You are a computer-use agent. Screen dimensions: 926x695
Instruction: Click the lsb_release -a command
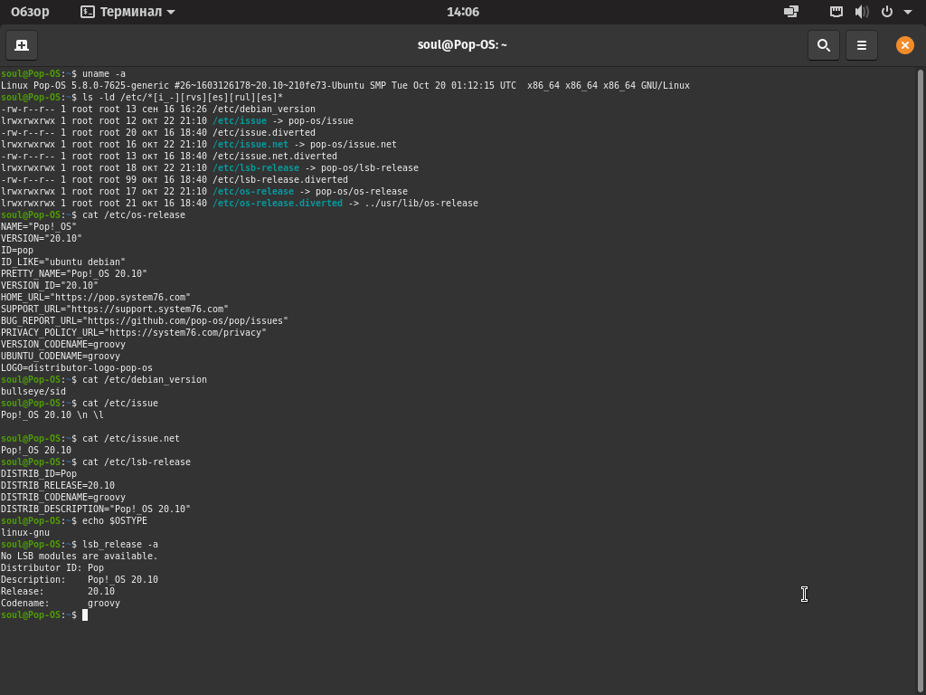tap(120, 544)
